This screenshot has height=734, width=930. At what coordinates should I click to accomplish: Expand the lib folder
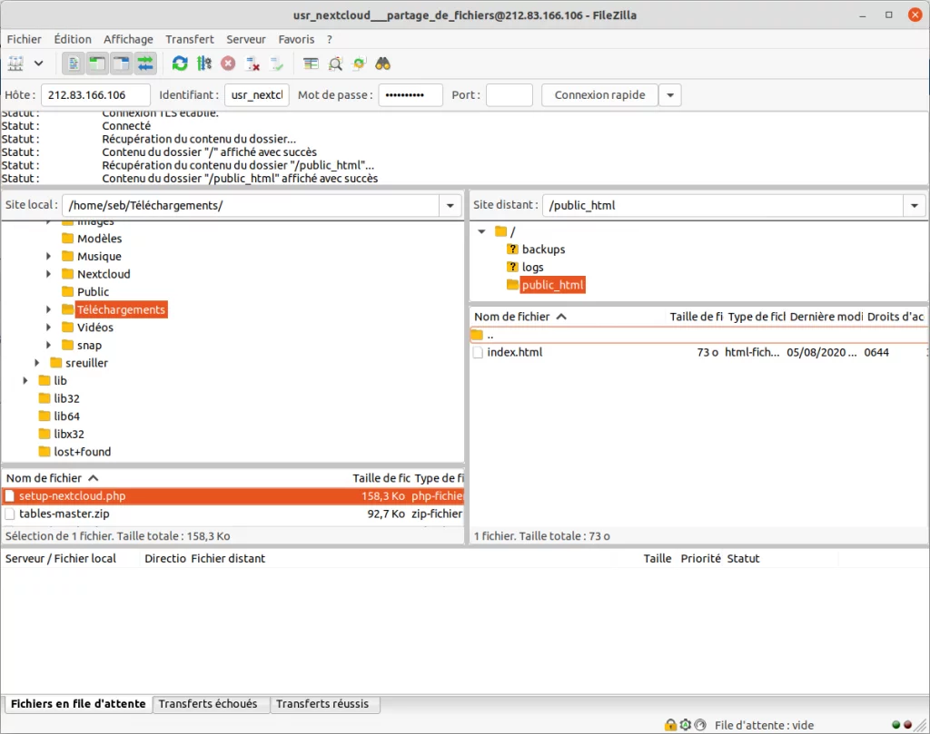25,380
